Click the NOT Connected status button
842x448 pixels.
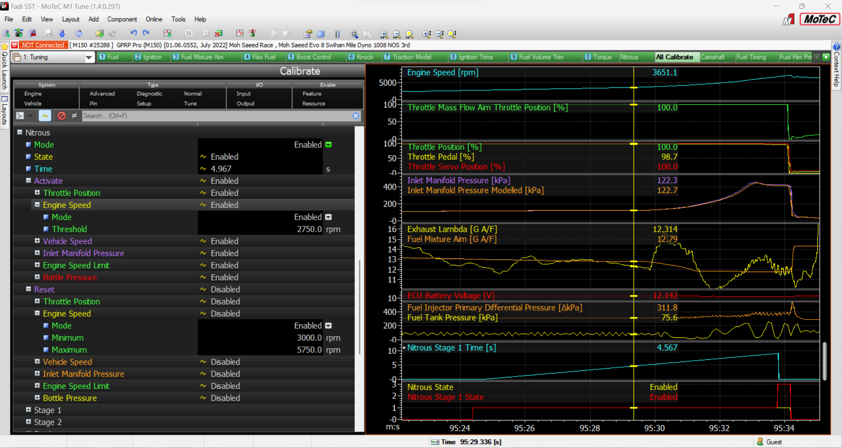pos(43,45)
